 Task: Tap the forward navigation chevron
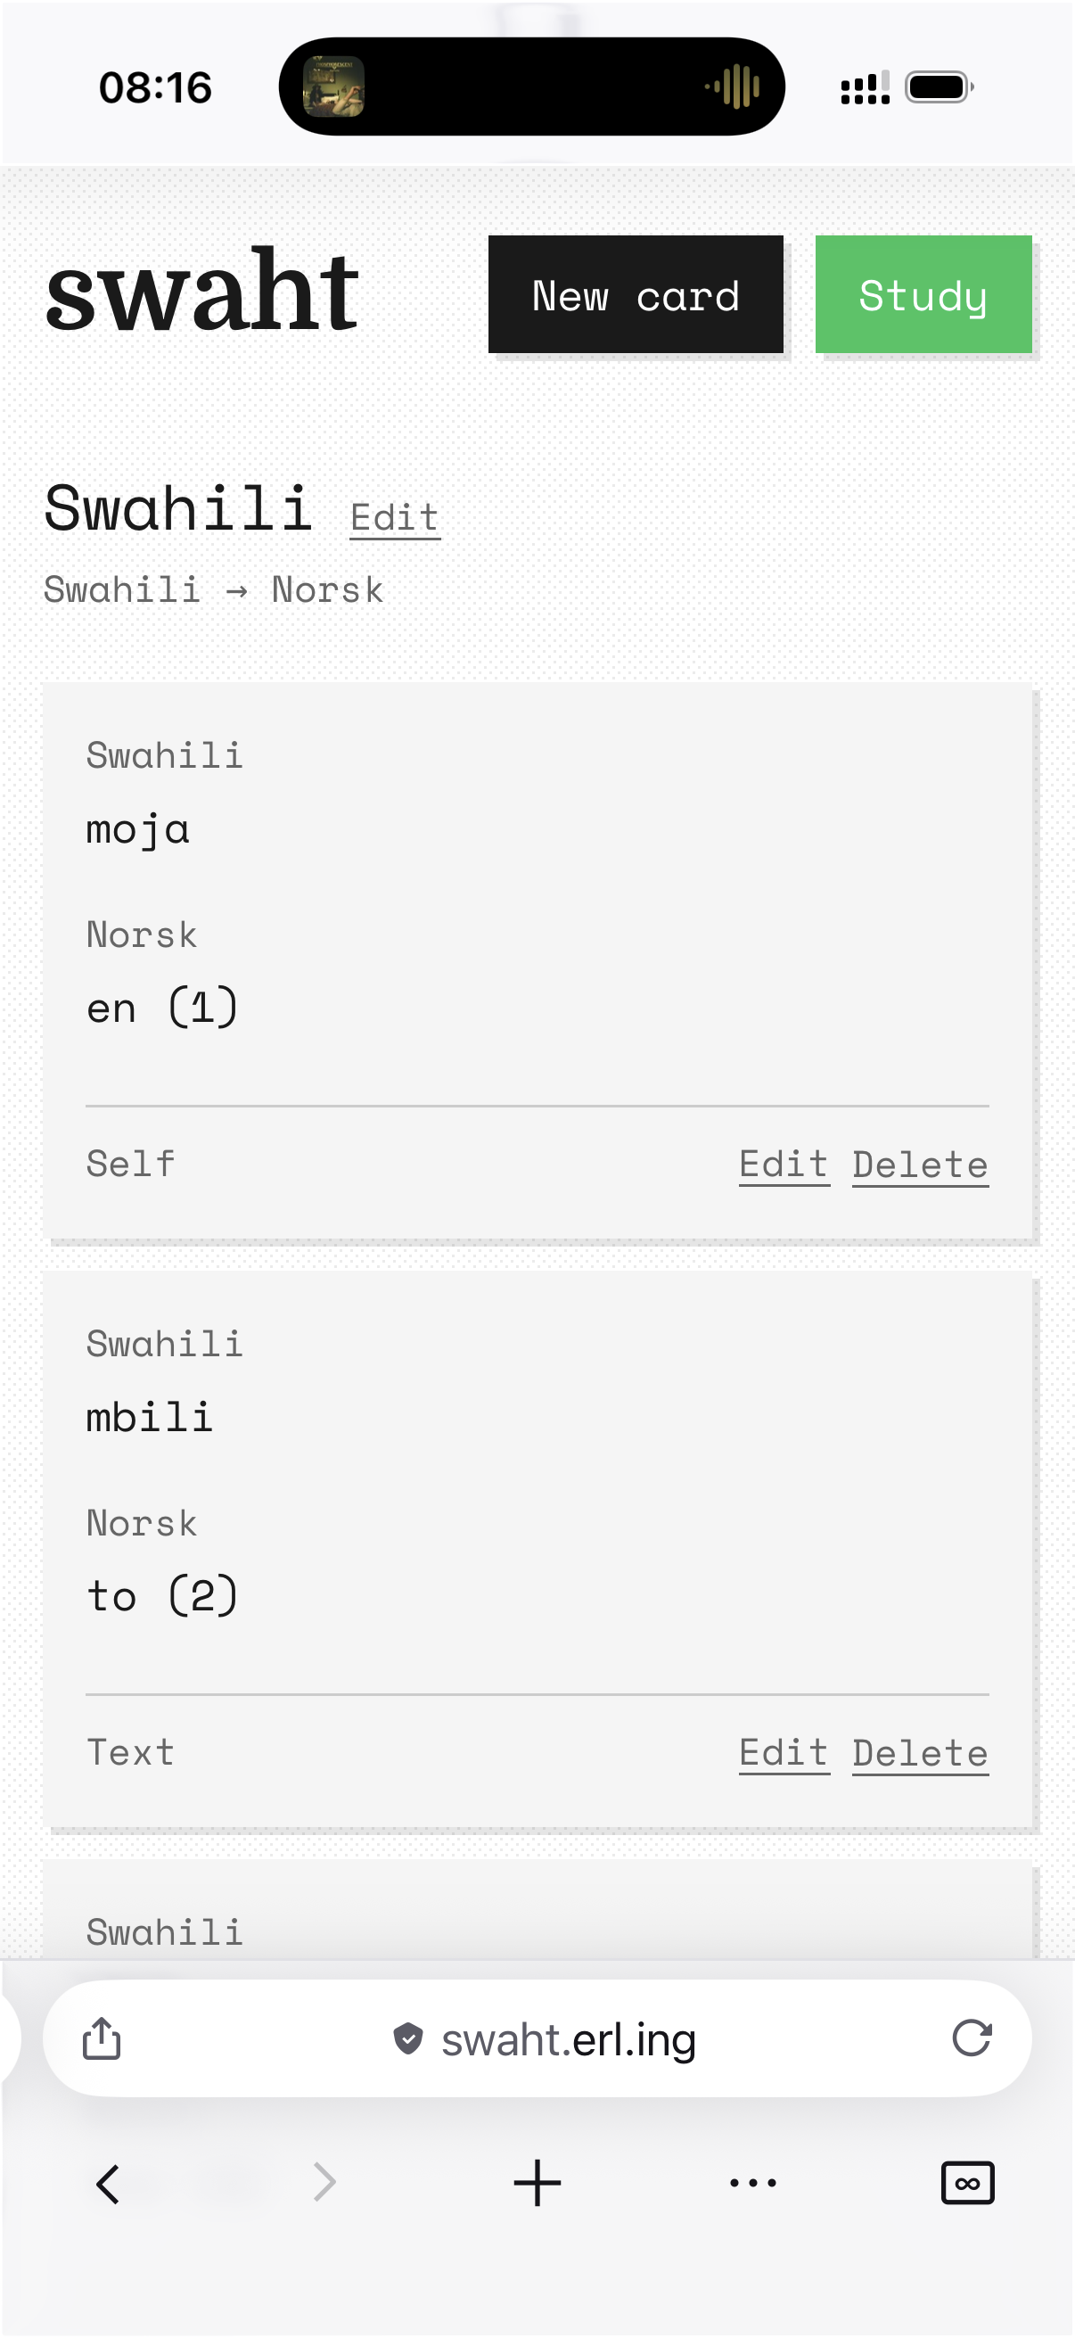coord(324,2183)
